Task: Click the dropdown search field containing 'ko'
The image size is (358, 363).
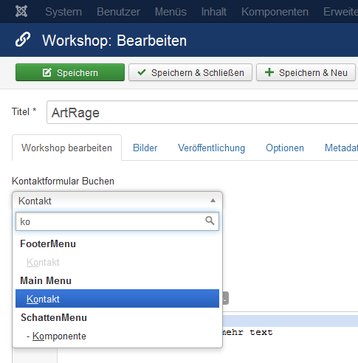Action: click(117, 221)
